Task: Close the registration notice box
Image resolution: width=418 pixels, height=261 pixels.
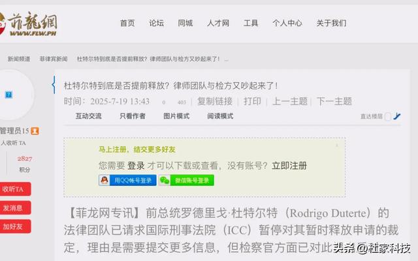Action: 337,146
